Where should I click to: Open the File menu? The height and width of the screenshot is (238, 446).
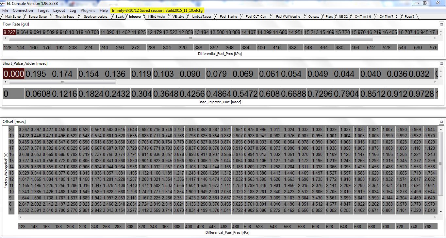pos(5,10)
